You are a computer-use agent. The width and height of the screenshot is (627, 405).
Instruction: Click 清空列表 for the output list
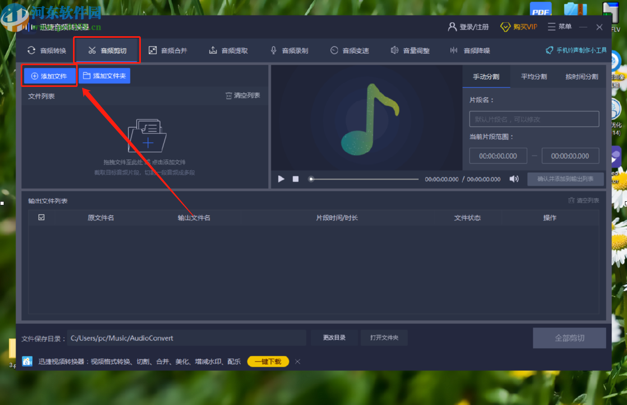coord(584,201)
